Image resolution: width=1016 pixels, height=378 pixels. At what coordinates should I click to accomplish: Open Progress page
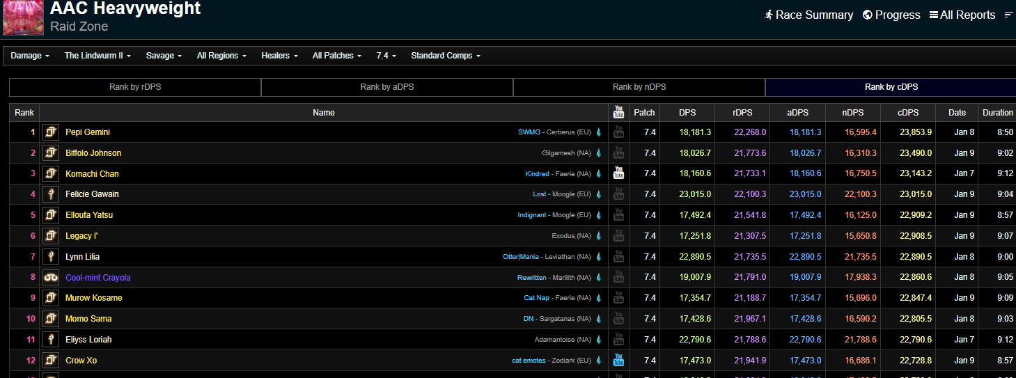point(891,15)
